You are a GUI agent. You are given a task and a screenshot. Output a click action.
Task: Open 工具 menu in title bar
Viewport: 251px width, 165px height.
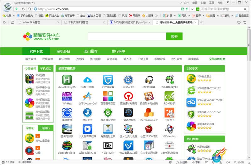pyautogui.click(x=211, y=3)
